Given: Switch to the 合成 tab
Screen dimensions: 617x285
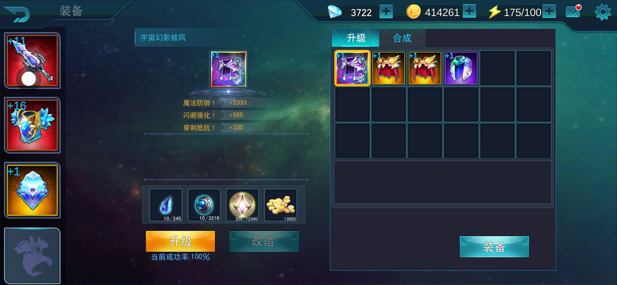Looking at the screenshot, I should pyautogui.click(x=402, y=38).
